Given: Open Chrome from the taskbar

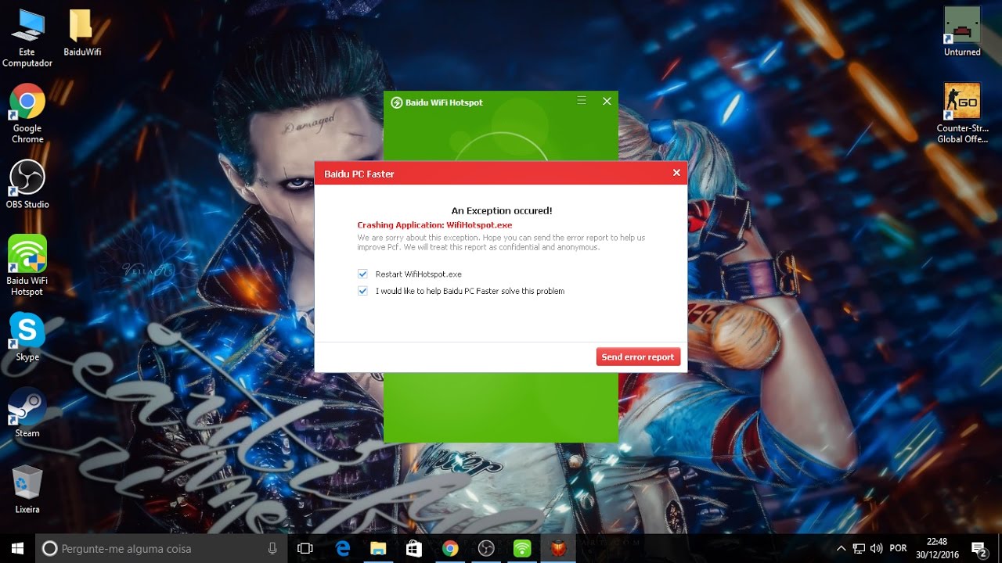Looking at the screenshot, I should click(x=450, y=548).
